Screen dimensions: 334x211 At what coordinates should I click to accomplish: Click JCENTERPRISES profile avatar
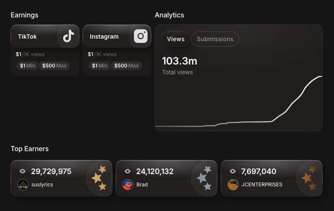233,185
